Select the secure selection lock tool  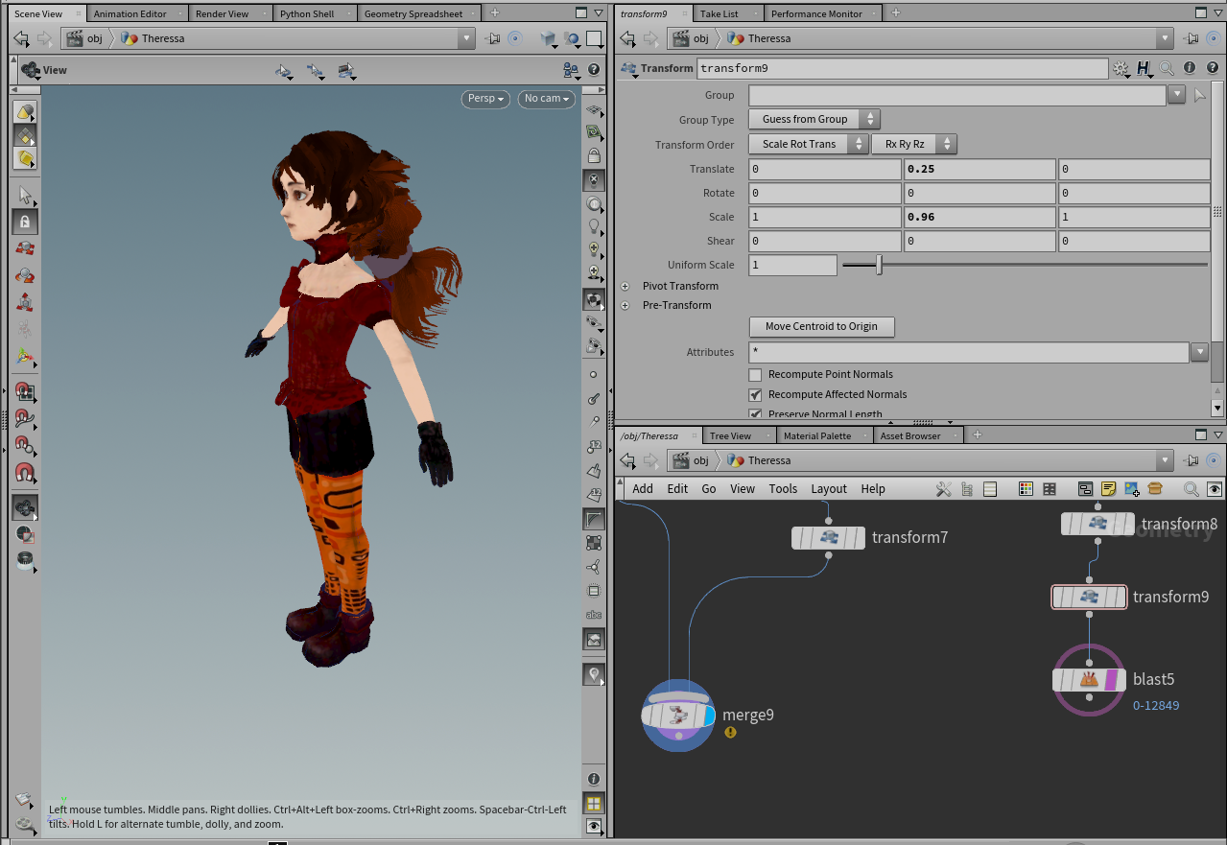pyautogui.click(x=25, y=223)
